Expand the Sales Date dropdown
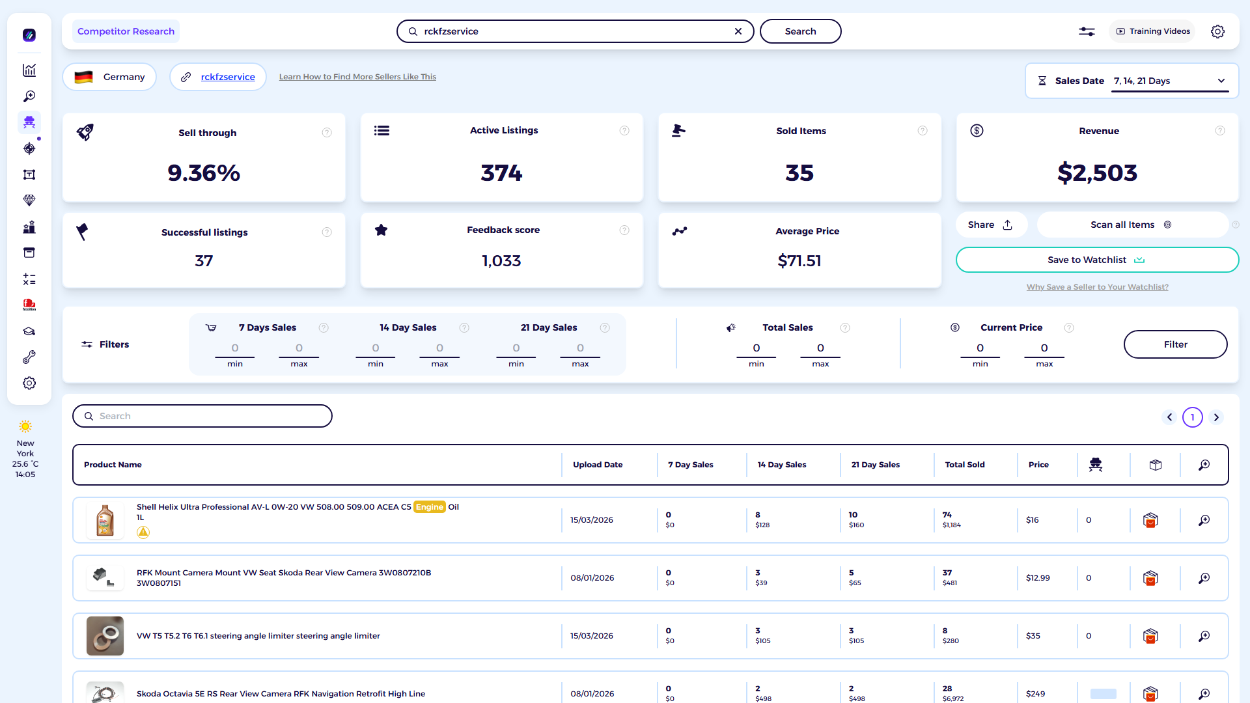This screenshot has height=703, width=1250. (x=1170, y=81)
